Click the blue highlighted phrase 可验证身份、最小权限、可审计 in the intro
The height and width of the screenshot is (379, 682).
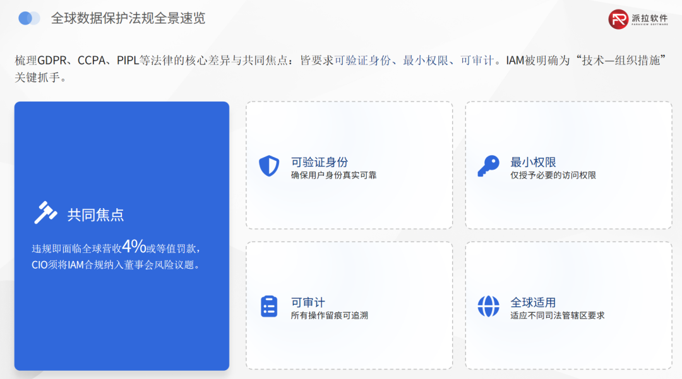pyautogui.click(x=414, y=61)
